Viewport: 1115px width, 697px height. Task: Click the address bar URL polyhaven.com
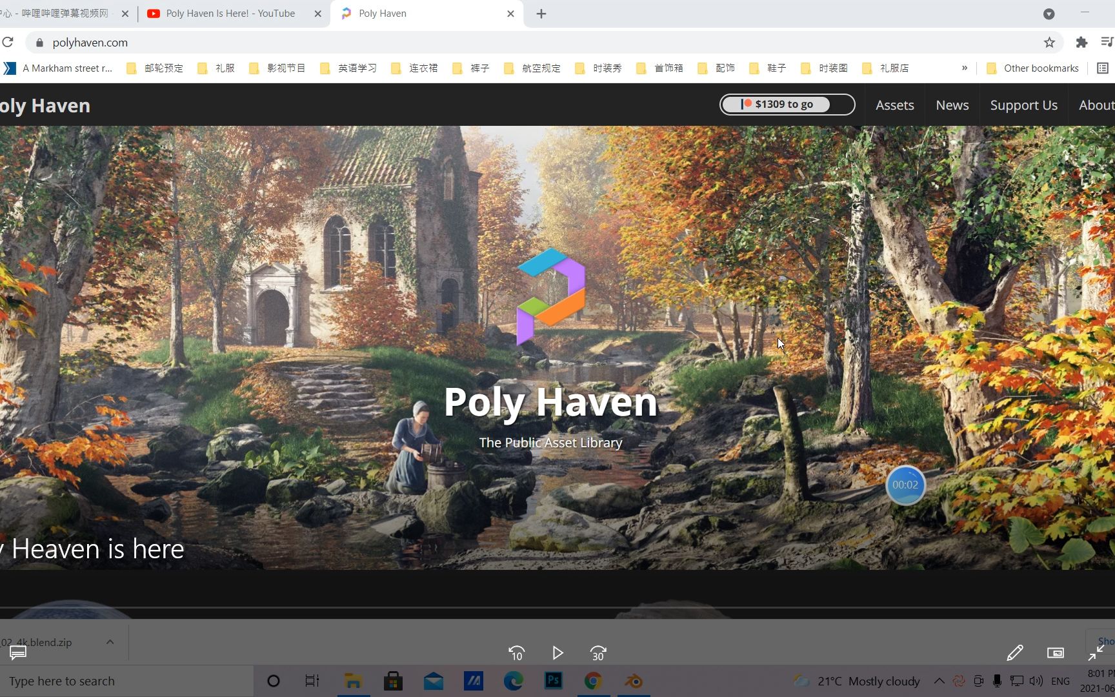tap(90, 43)
